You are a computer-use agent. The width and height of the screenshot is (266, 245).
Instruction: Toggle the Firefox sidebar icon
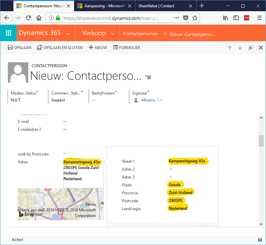(x=236, y=18)
